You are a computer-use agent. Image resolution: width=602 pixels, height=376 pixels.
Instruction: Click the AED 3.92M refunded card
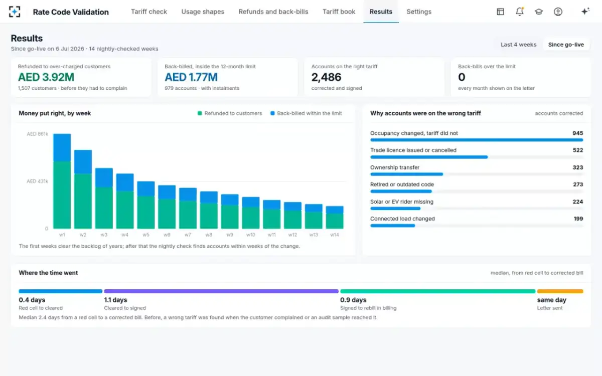[81, 77]
